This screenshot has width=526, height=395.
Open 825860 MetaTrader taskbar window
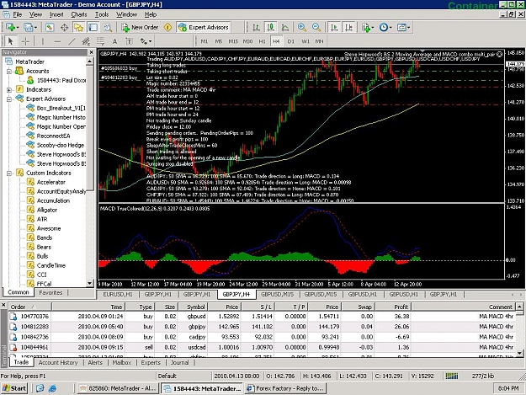(118, 388)
